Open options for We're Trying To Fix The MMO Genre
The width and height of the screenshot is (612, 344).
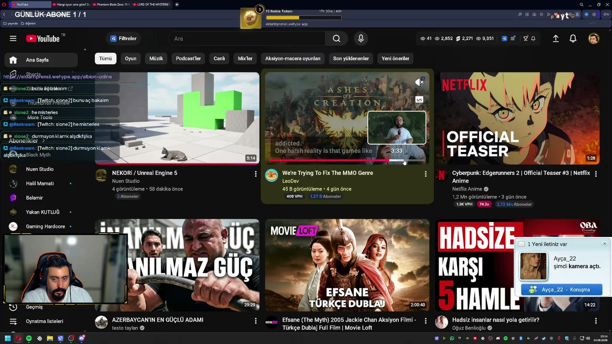[426, 174]
